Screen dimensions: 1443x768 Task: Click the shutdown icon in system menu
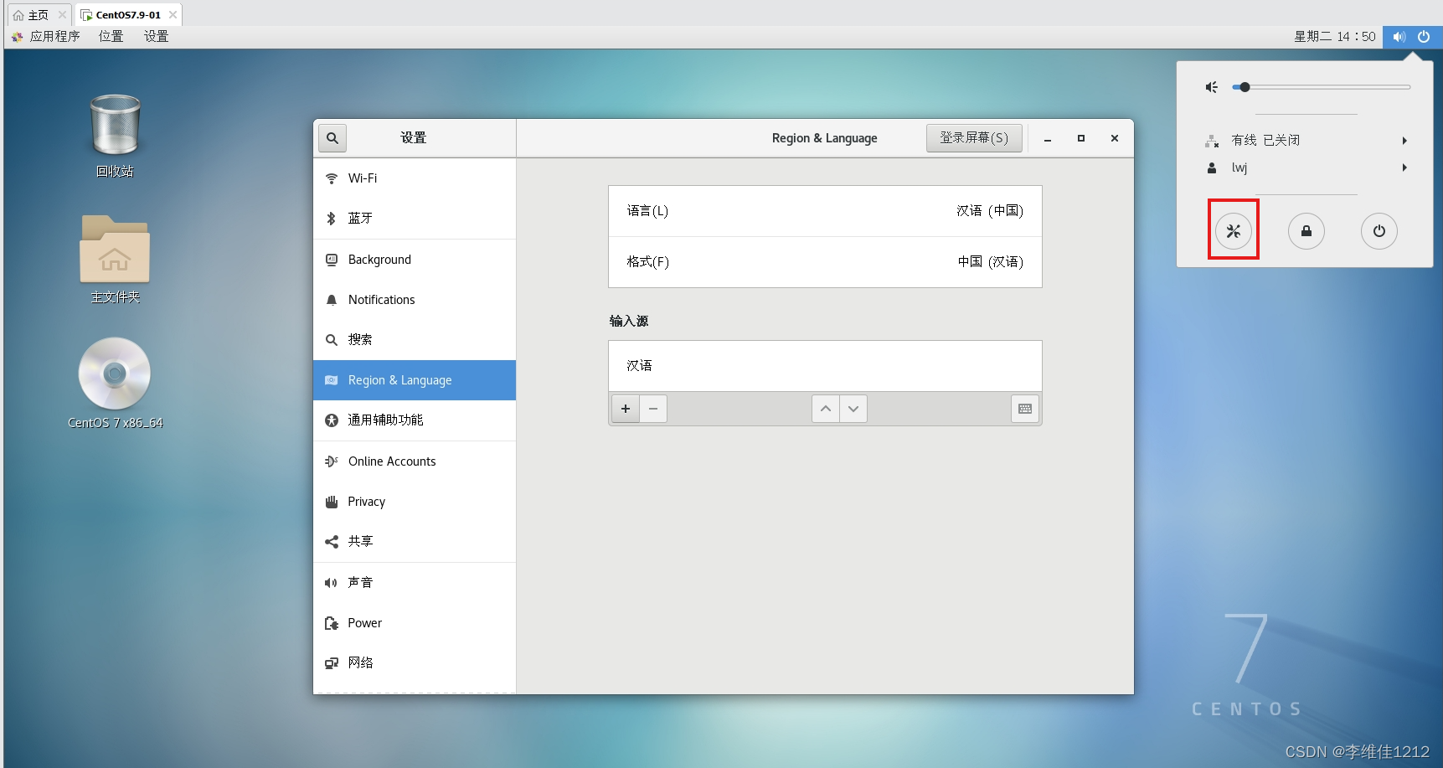click(1379, 231)
